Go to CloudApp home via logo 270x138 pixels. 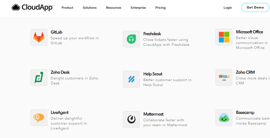pos(33,7)
